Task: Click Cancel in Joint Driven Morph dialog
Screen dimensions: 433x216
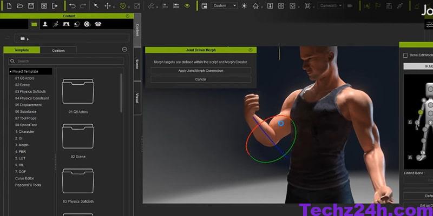Action: coord(201,79)
